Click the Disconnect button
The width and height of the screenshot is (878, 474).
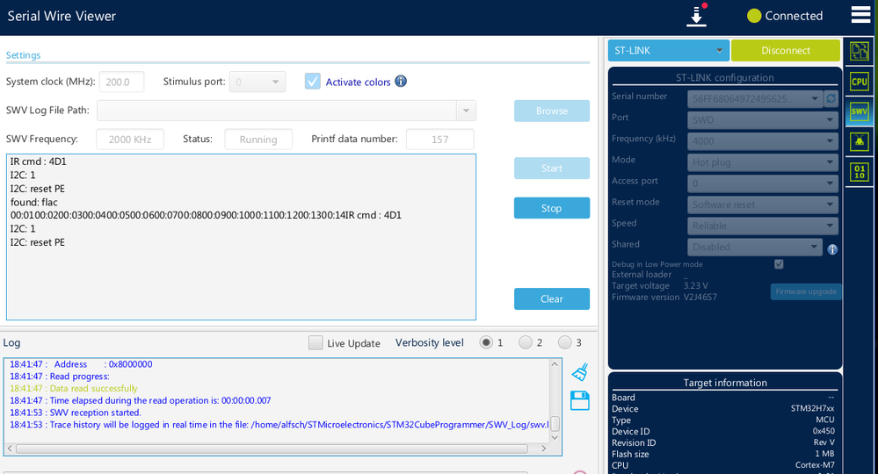[x=786, y=50]
